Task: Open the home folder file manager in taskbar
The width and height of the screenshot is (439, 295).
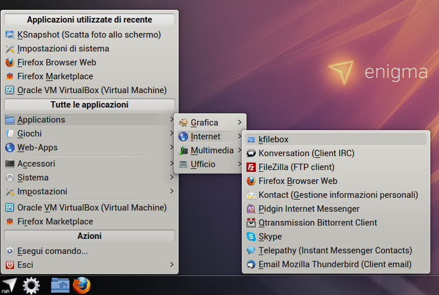Action: pyautogui.click(x=60, y=285)
